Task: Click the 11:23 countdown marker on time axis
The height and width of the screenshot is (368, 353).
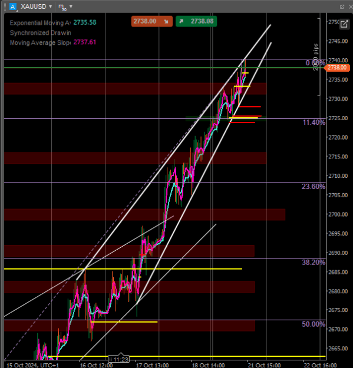Action: pos(119,359)
